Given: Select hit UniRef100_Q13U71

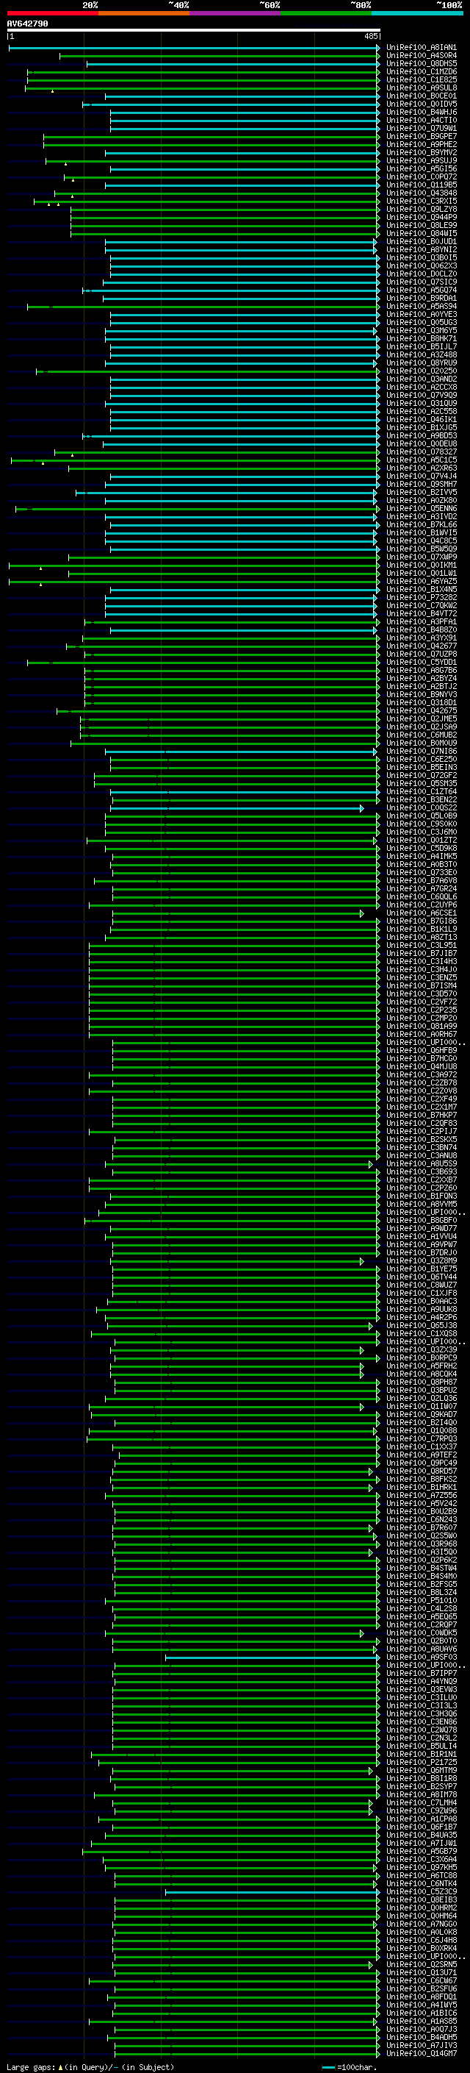Looking at the screenshot, I should pyautogui.click(x=421, y=1973).
